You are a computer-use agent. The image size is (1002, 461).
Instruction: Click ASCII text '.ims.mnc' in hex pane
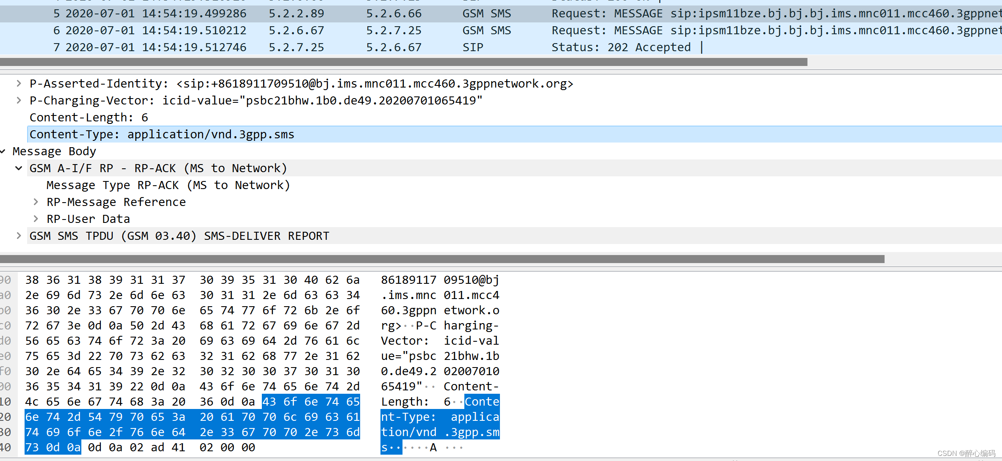408,295
